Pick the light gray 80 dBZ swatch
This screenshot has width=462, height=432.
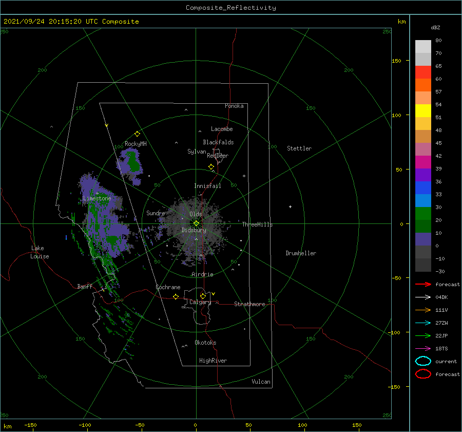(x=423, y=46)
